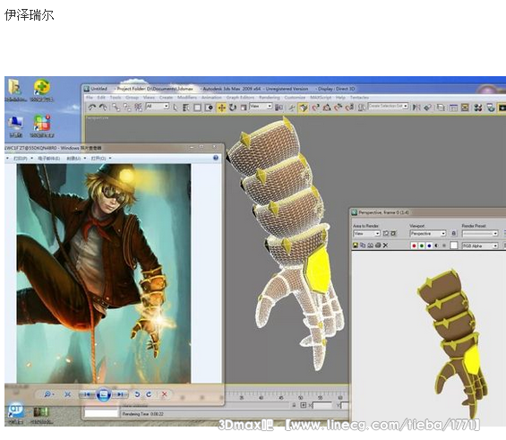Click the Undo arrow in 3ds Max toolbar
Viewport: 506px width, 440px height.
coord(92,108)
